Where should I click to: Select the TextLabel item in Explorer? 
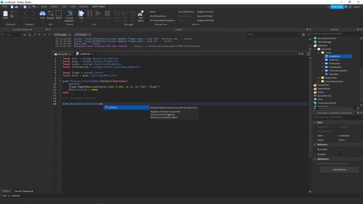[334, 74]
